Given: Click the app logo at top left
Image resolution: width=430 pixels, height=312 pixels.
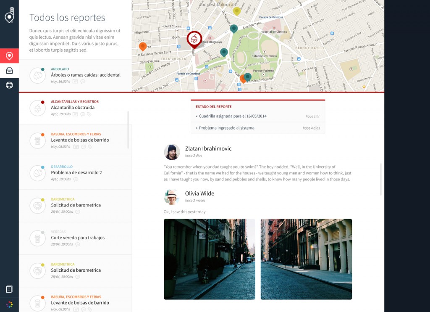Looking at the screenshot, I should tap(9, 15).
